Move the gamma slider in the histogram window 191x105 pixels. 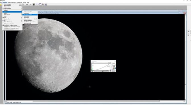click(103, 71)
